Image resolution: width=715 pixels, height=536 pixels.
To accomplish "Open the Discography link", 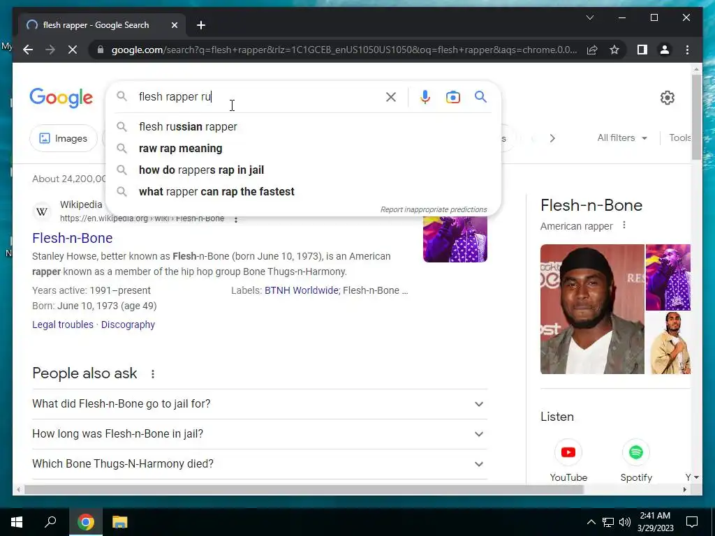I will (128, 325).
